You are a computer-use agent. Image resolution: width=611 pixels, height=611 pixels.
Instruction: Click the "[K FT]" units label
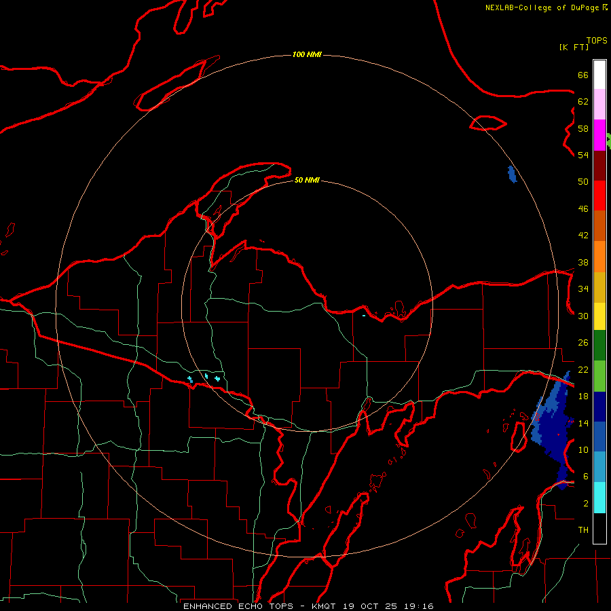(574, 47)
